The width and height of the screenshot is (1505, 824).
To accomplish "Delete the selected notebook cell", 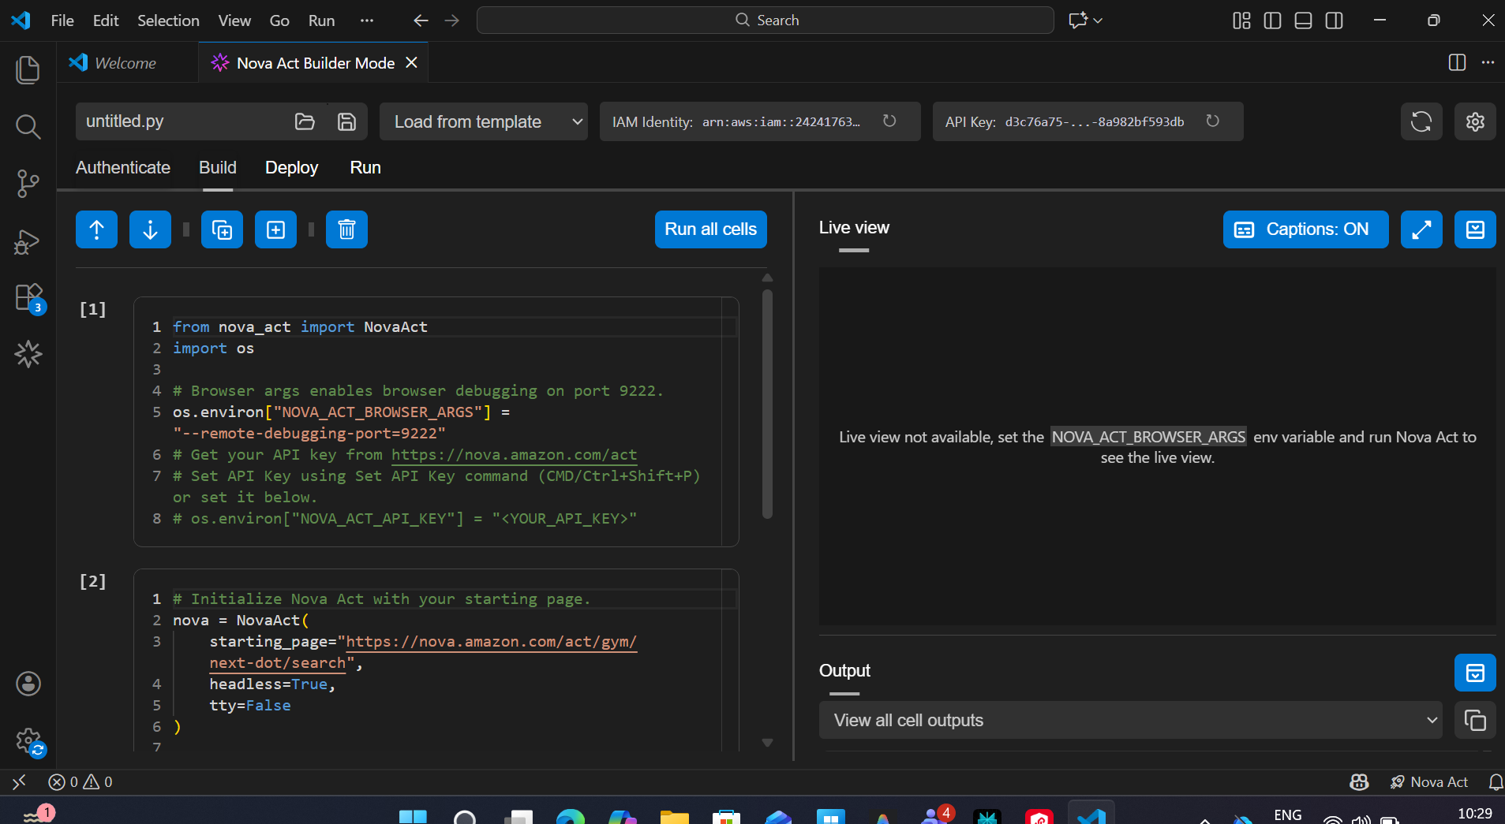I will pyautogui.click(x=346, y=229).
